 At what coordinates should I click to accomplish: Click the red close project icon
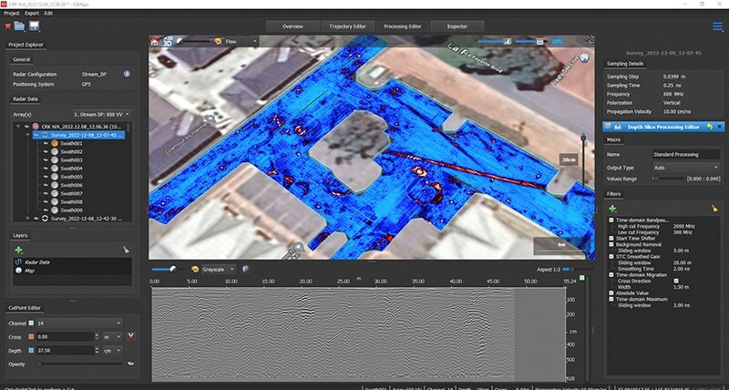click(7, 26)
